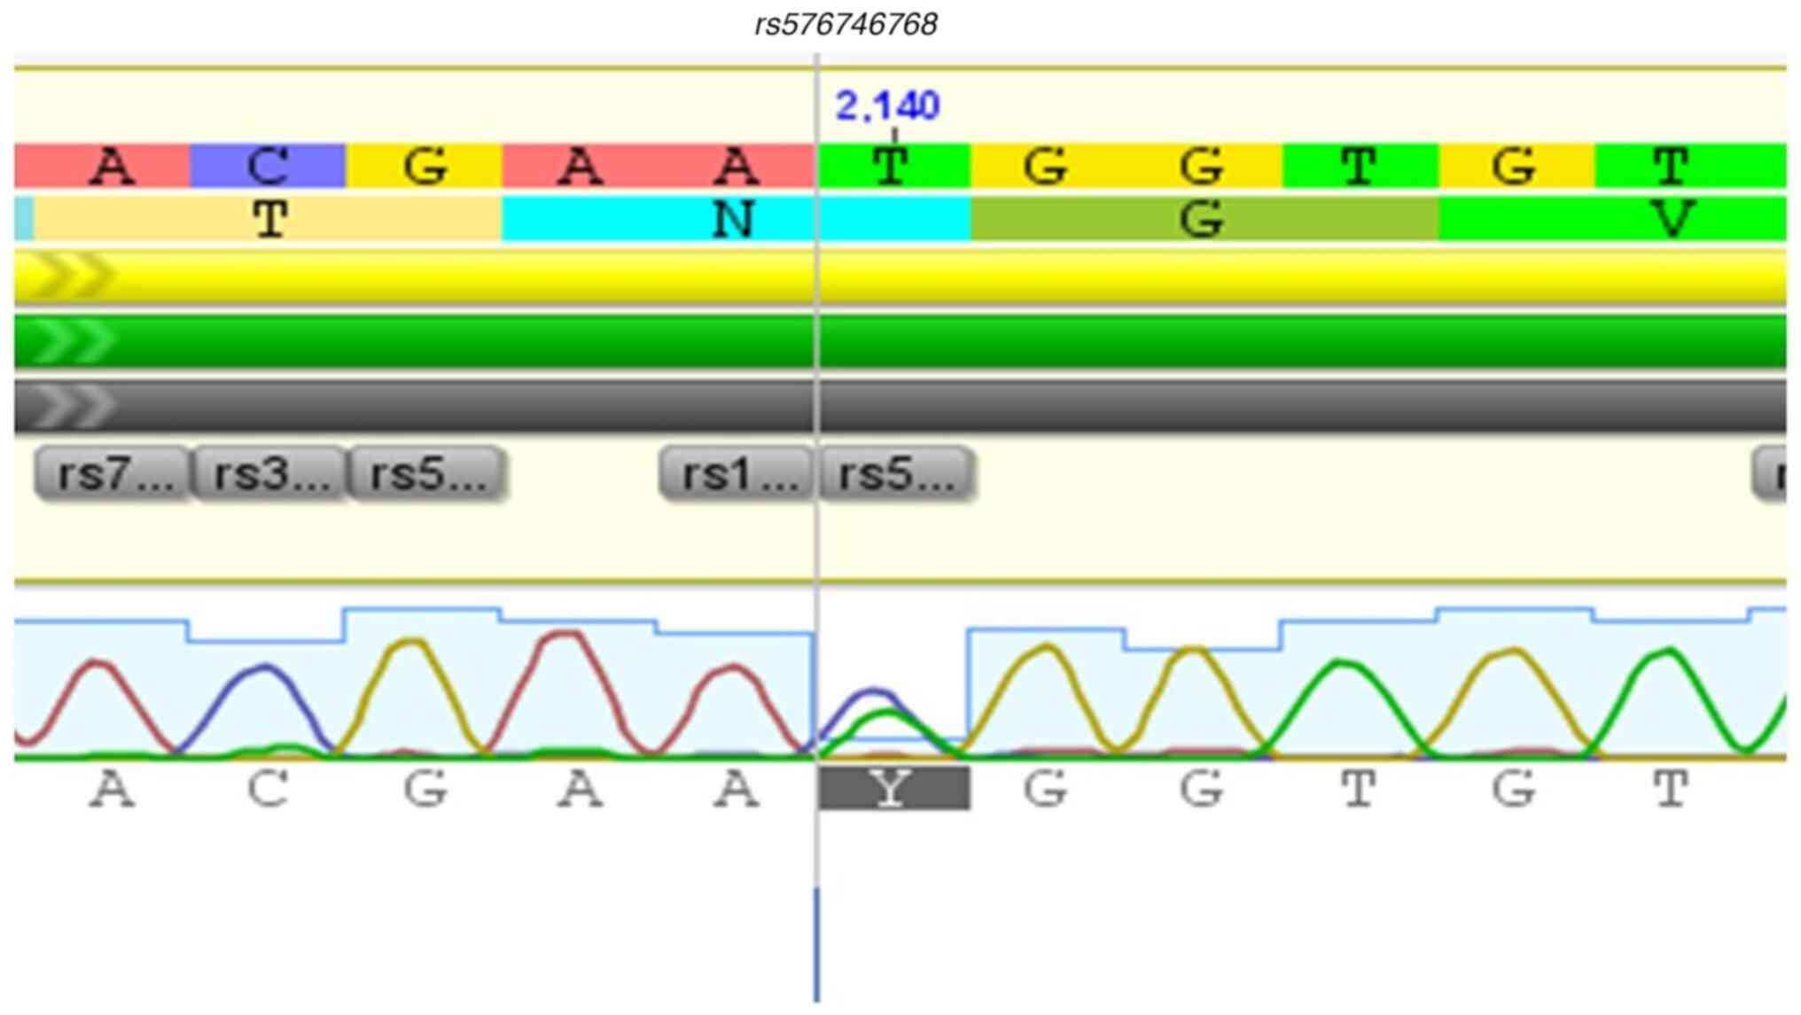Click the tallest red A chromatogram peak
The image size is (1801, 1015).
pos(568,635)
